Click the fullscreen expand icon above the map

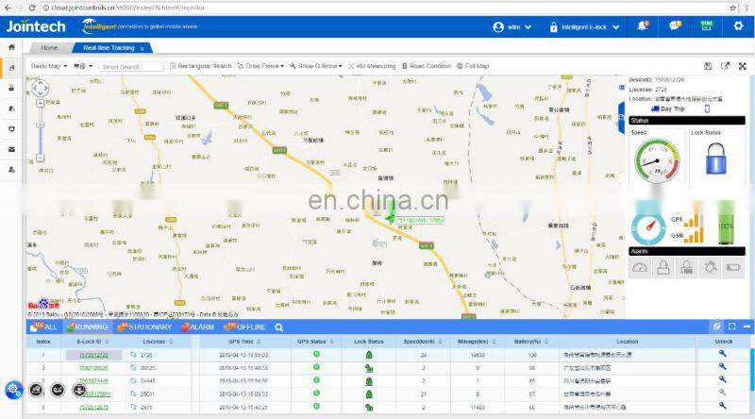click(x=743, y=66)
